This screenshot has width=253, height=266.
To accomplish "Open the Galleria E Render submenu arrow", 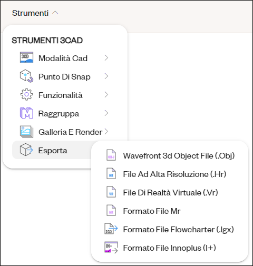I will [106, 132].
